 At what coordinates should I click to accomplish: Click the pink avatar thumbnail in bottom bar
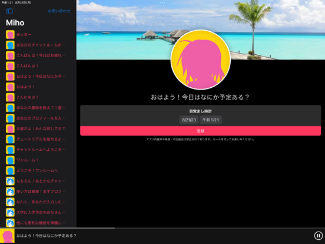[x=7, y=236]
